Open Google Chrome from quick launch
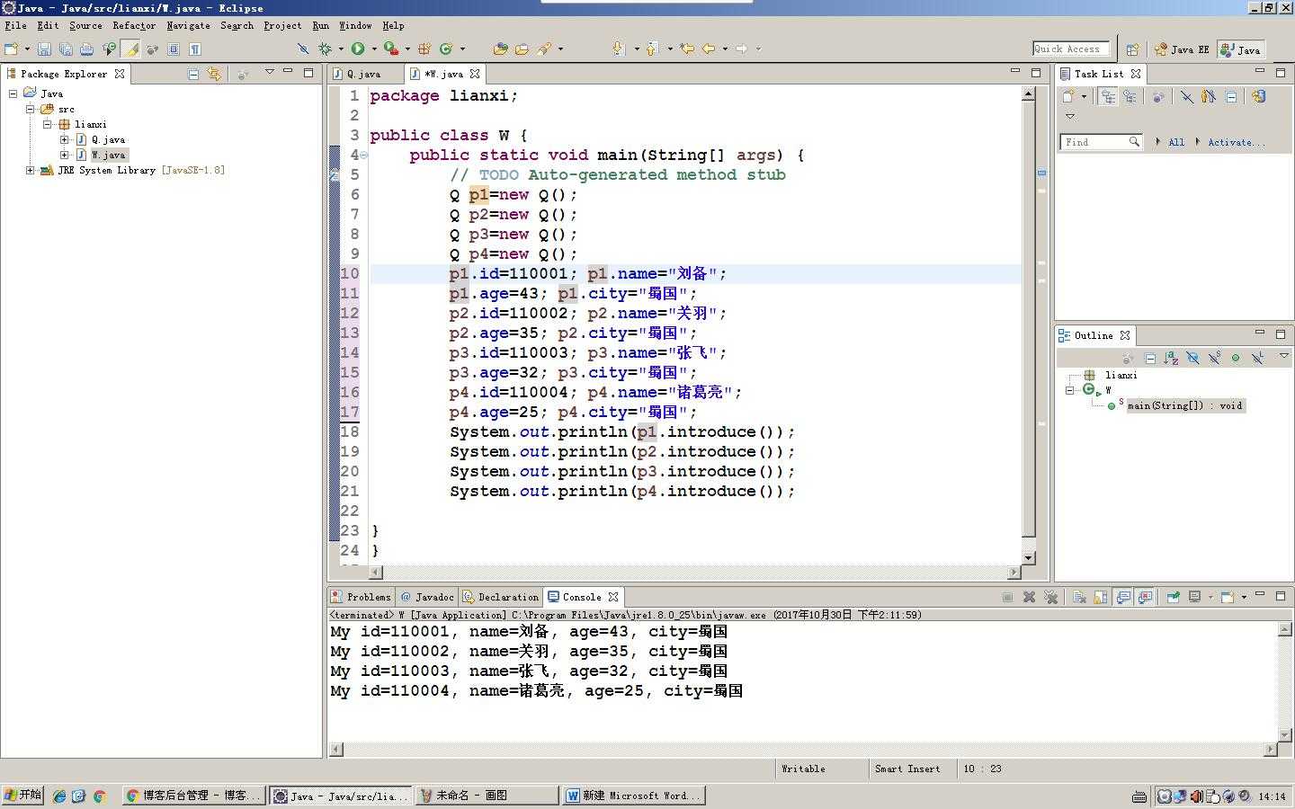This screenshot has height=809, width=1295. [100, 796]
